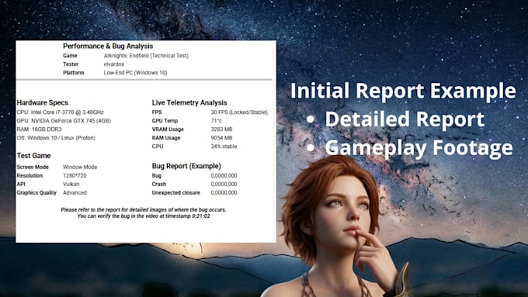Click the 'Test Game' heading
Image resolution: width=528 pixels, height=297 pixels.
(33, 156)
